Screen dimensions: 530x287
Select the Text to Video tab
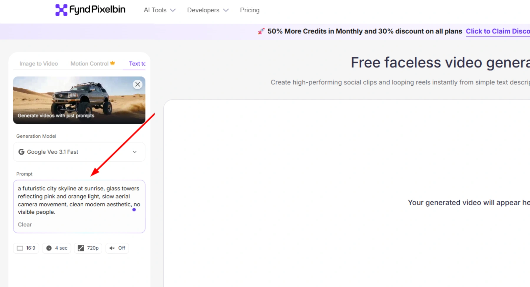point(137,64)
